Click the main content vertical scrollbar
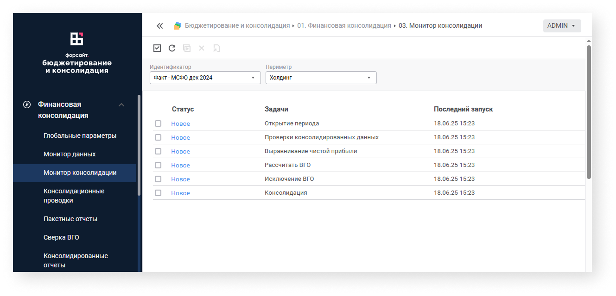616x296 pixels. 589,112
